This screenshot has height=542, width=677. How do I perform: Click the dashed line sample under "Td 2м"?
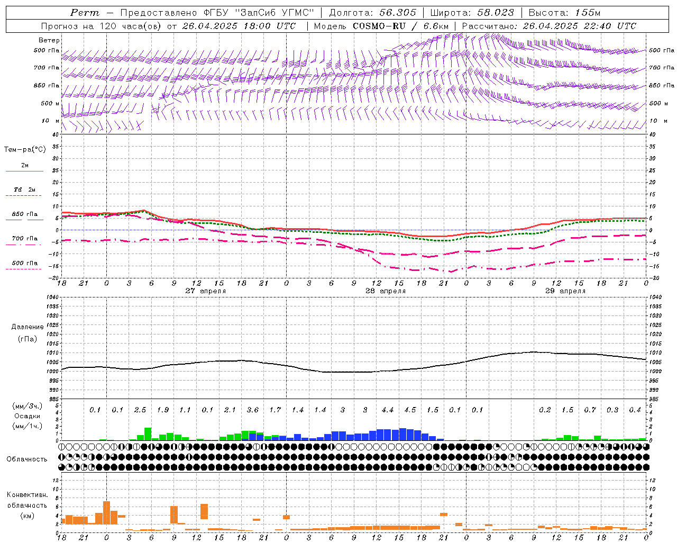[24, 196]
